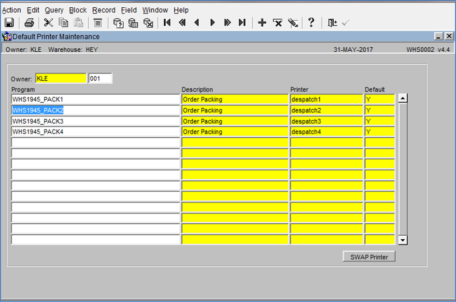Open Help question mark icon
Screen dimensions: 456x302
click(311, 22)
